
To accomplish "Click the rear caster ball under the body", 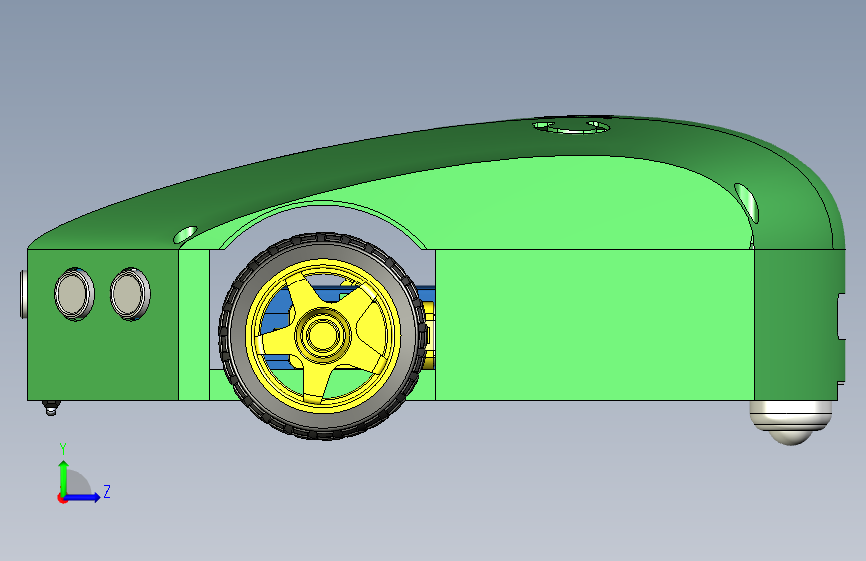I will pos(791,422).
